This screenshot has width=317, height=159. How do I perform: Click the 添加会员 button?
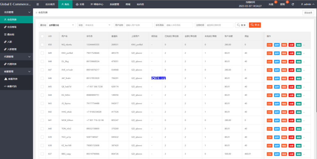pos(308,13)
